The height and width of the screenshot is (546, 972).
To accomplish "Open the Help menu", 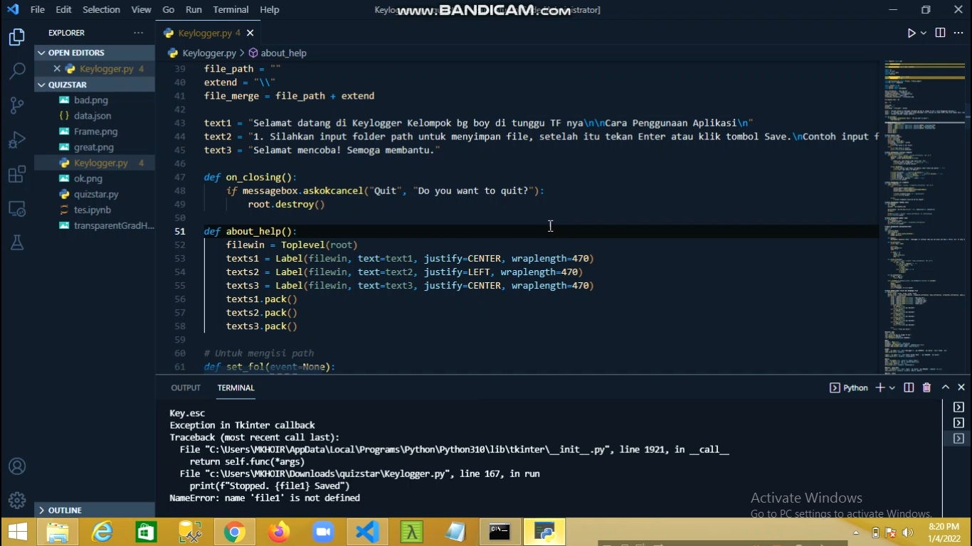I will pos(269,9).
